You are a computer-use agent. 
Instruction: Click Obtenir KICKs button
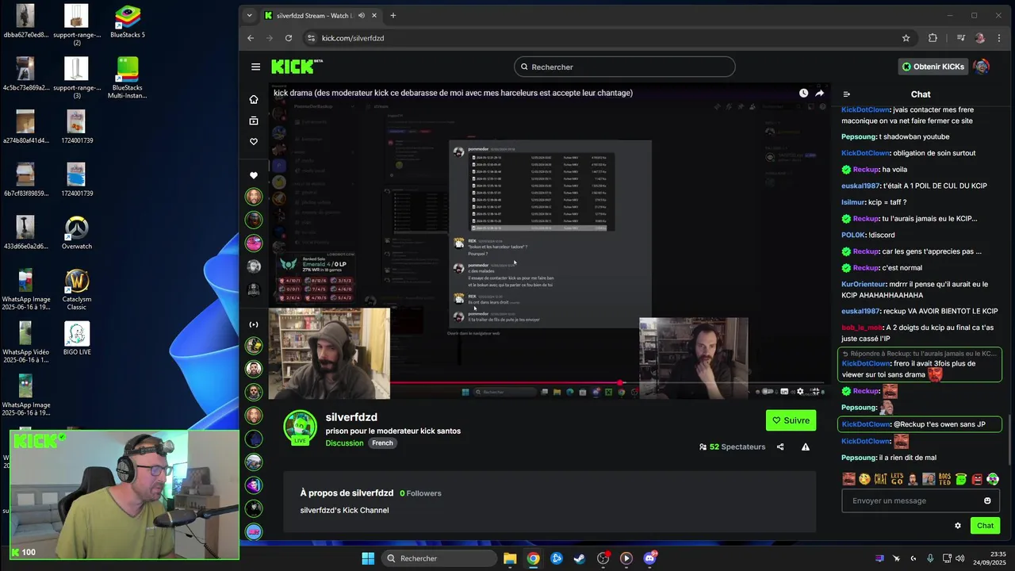[933, 67]
